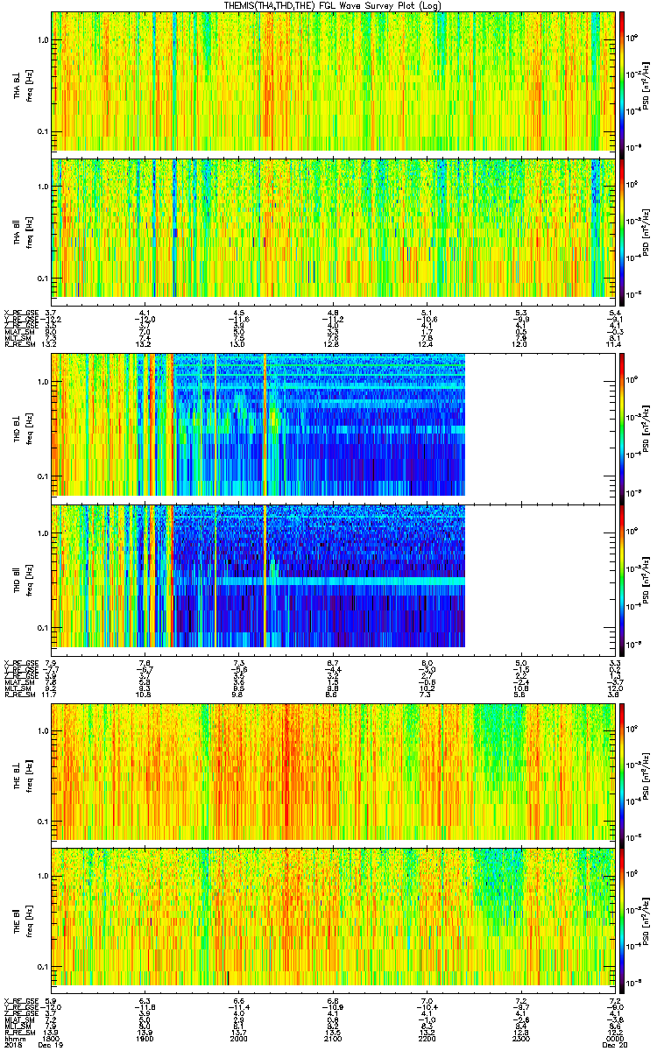657x1051 pixels.
Task: Click the PSD color bar beside THE B⊥ panel
Action: point(623,772)
